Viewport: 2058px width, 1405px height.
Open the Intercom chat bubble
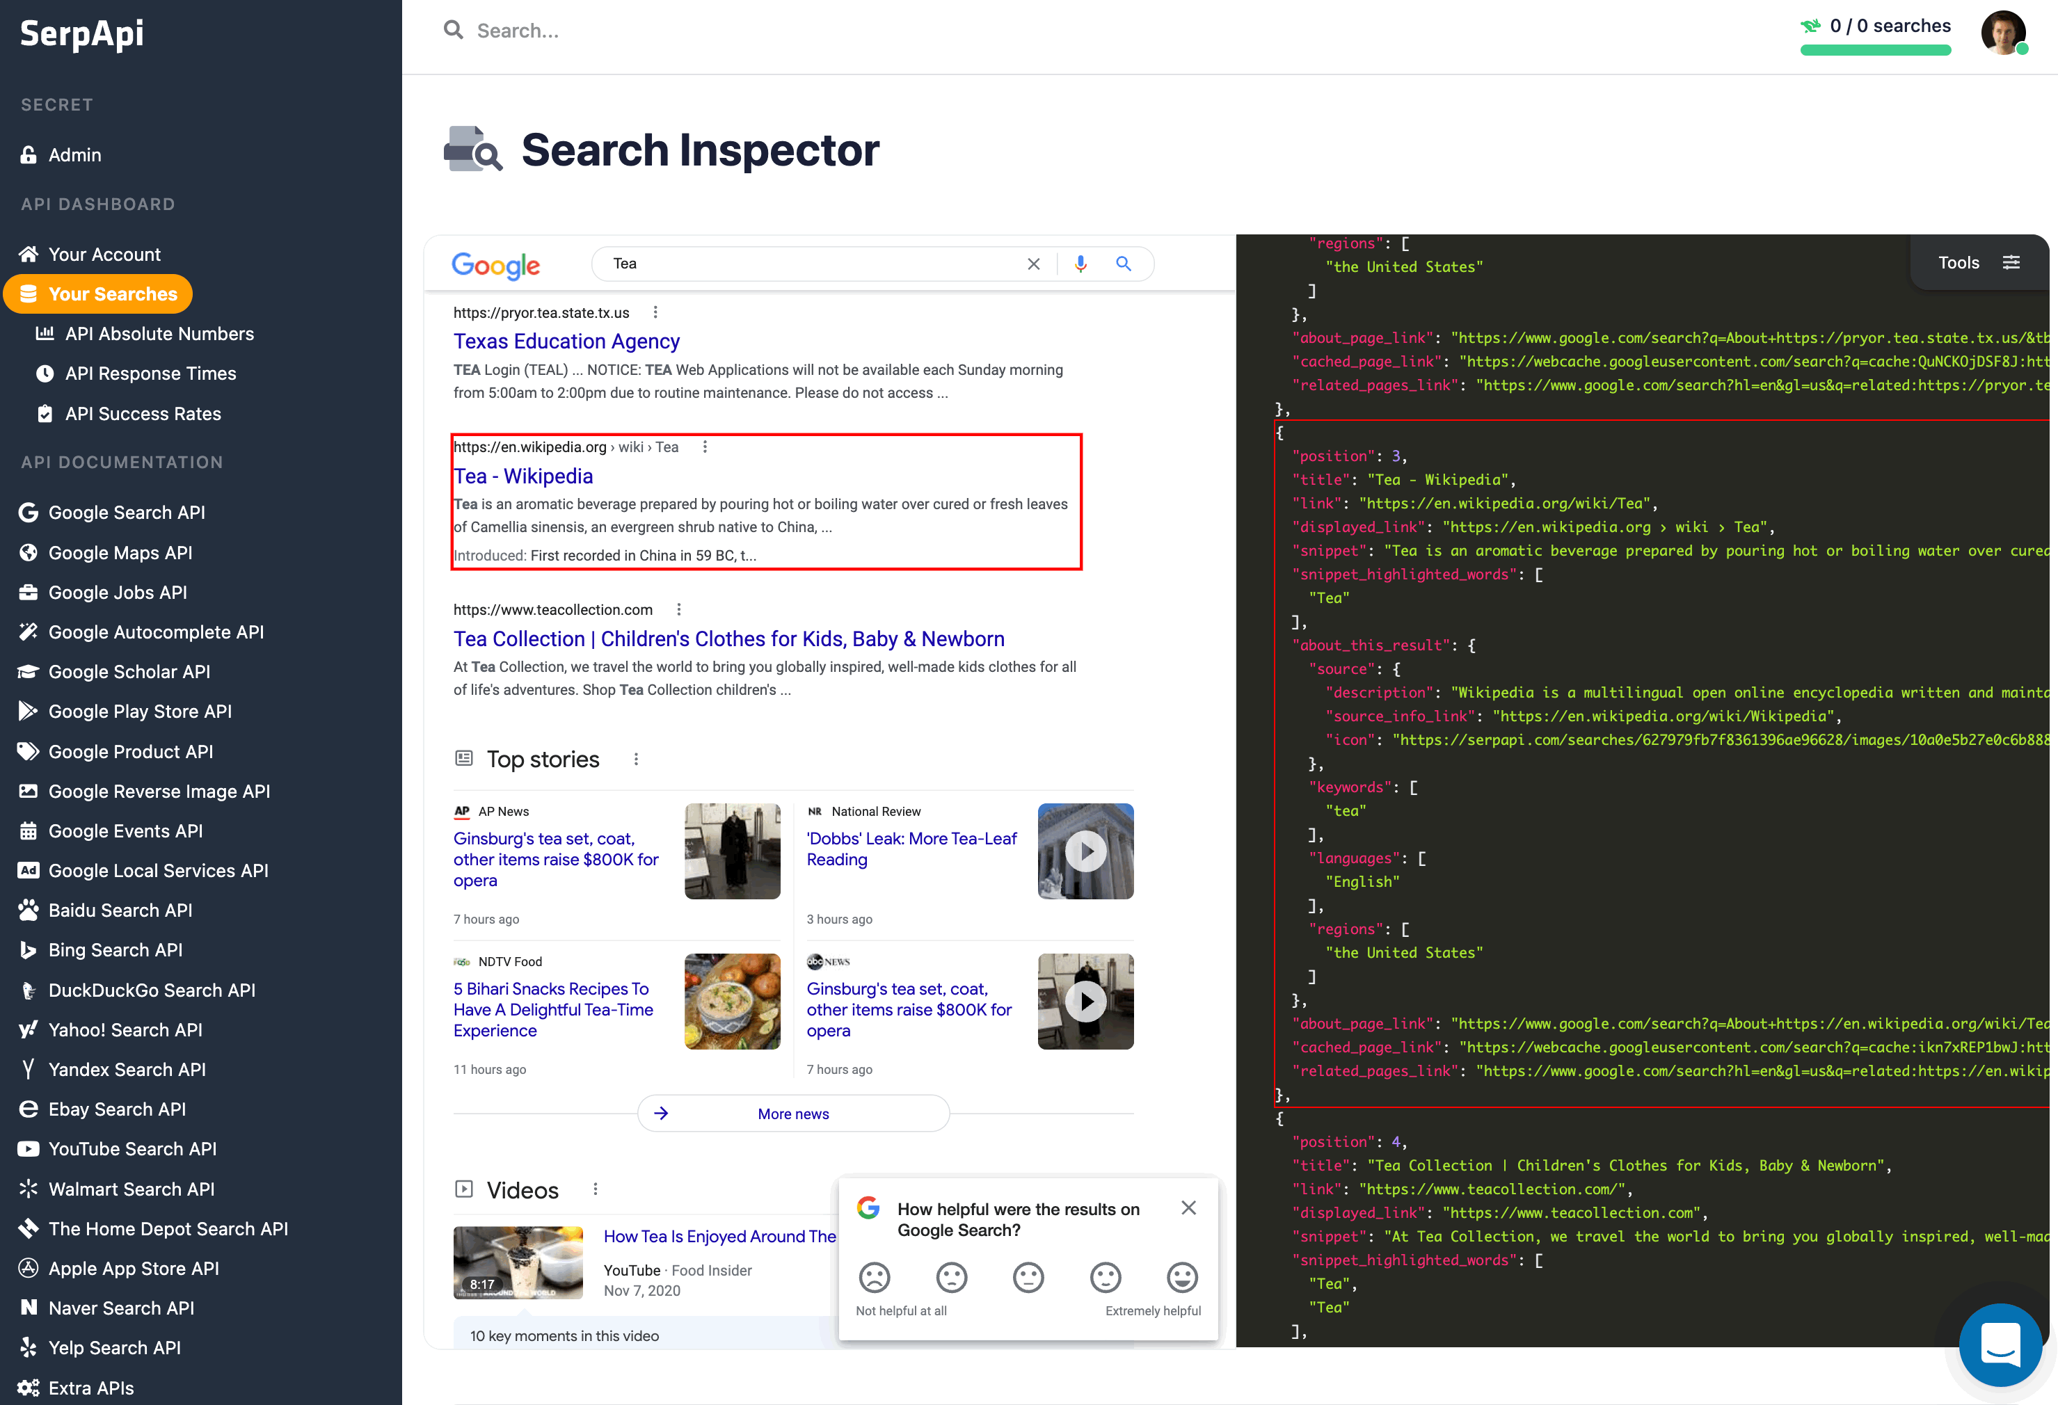(2000, 1344)
